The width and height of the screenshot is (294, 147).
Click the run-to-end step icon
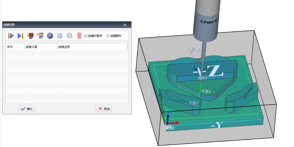point(20,35)
